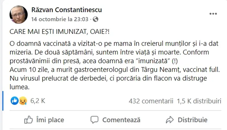Click the thumbs-up icon beside Îmi place
The width and height of the screenshot is (227, 130).
(x=28, y=120)
